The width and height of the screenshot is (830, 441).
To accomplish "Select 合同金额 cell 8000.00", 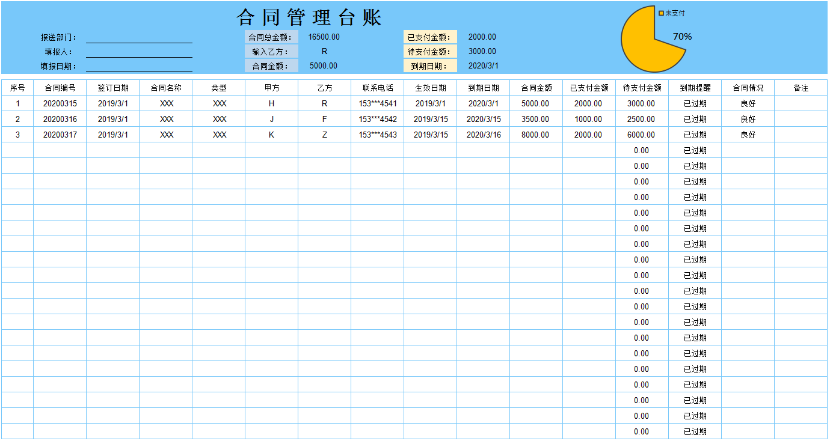I will [x=536, y=135].
